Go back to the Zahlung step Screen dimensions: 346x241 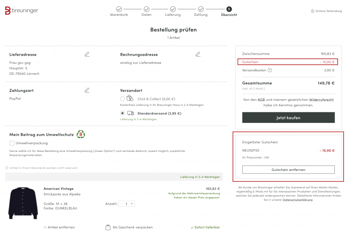pyautogui.click(x=201, y=12)
